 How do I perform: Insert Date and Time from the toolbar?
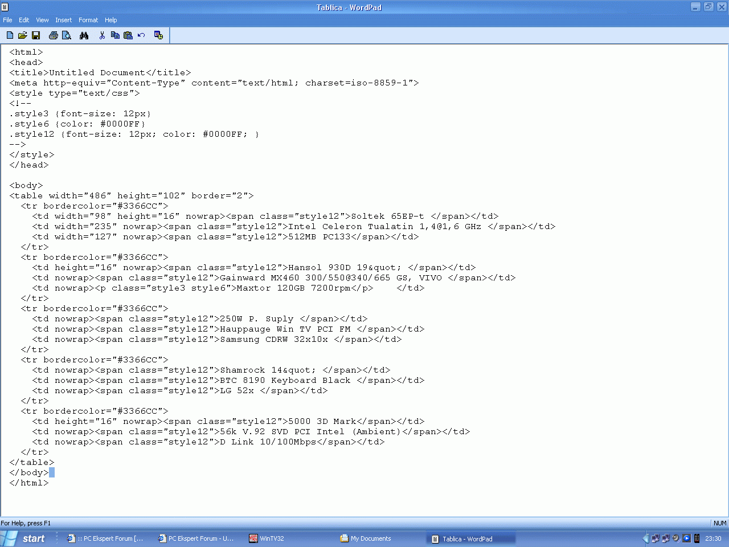(159, 35)
